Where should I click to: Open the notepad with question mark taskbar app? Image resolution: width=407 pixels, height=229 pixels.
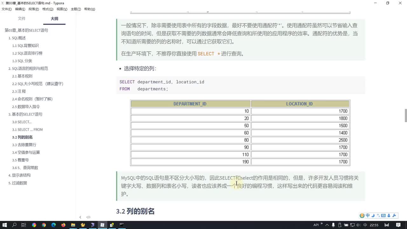click(x=112, y=225)
